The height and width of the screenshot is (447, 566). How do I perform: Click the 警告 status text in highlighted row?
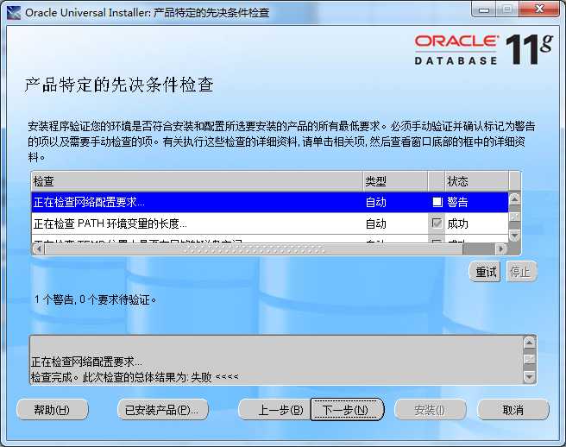(457, 202)
